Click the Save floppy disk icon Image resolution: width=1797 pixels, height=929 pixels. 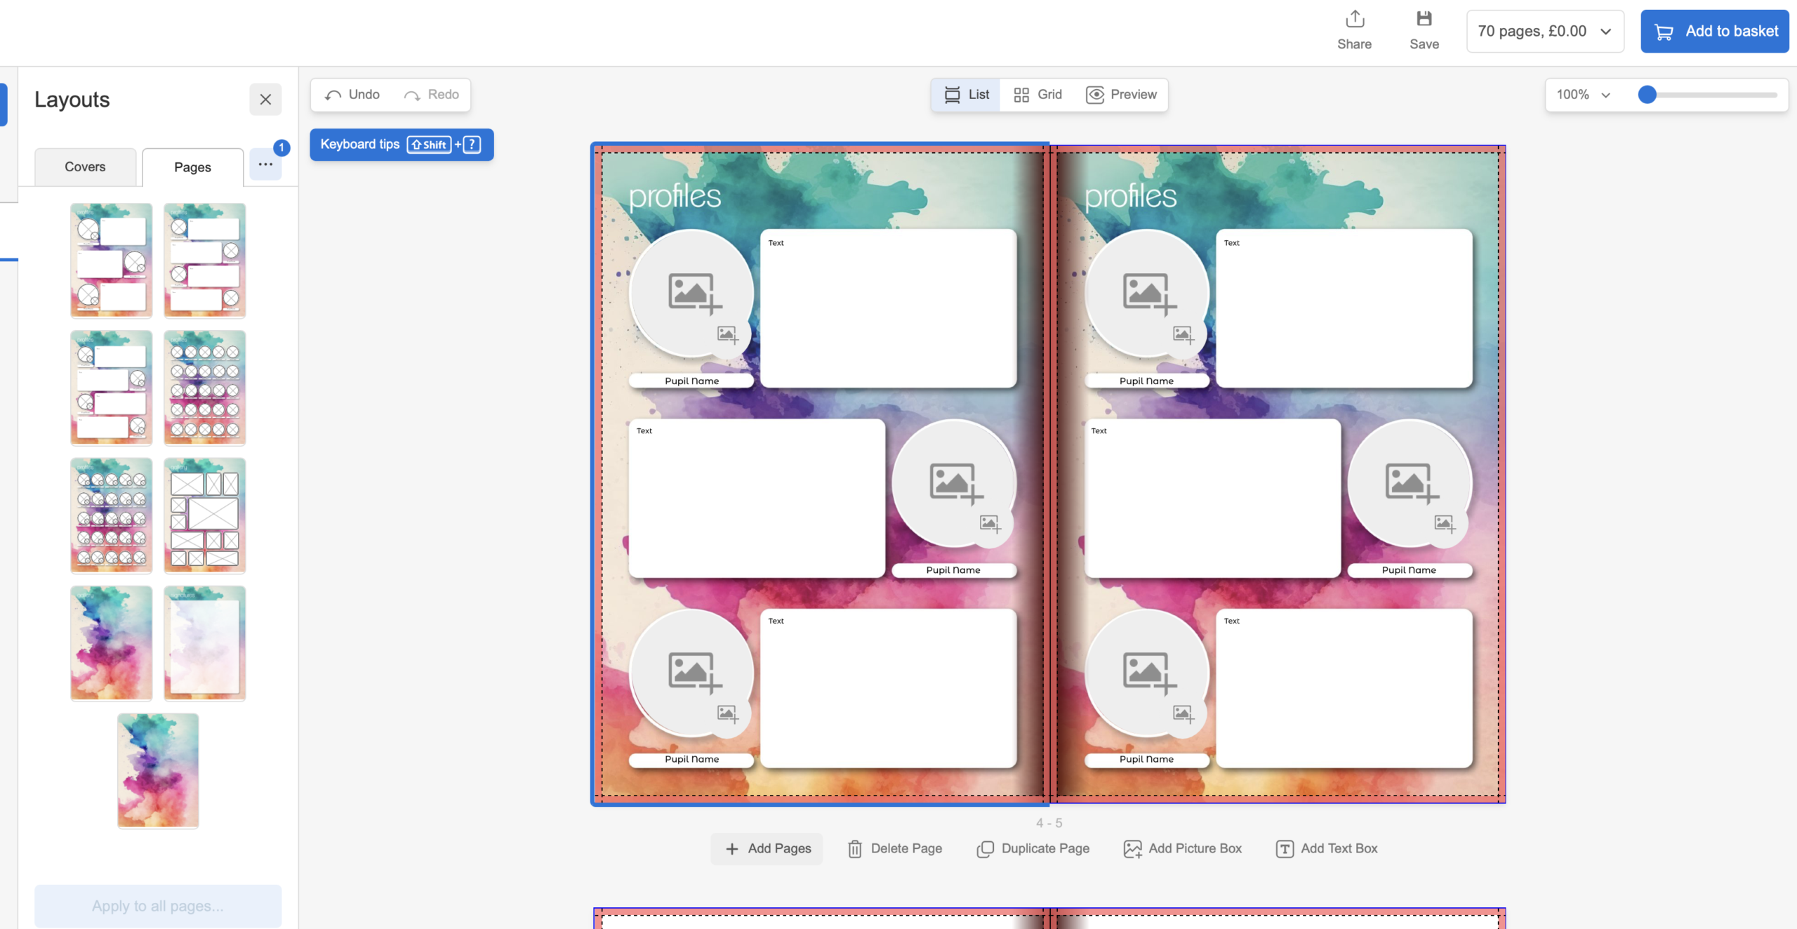[x=1424, y=19]
